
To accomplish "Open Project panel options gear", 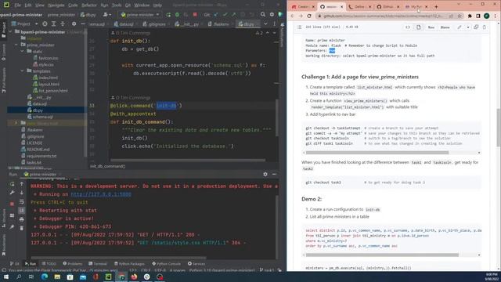I will coord(74,24).
